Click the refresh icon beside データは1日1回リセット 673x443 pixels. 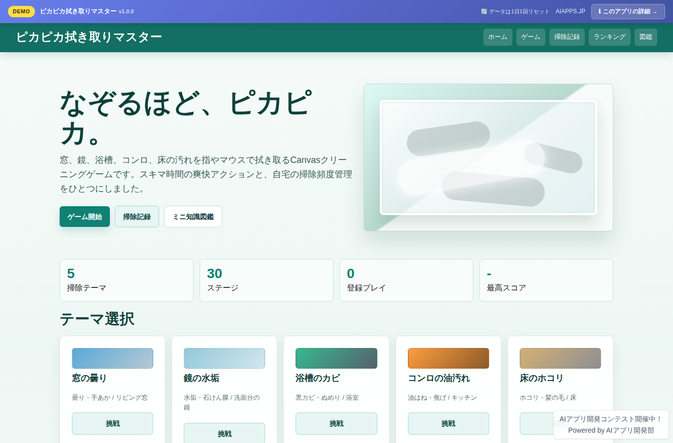click(x=484, y=11)
